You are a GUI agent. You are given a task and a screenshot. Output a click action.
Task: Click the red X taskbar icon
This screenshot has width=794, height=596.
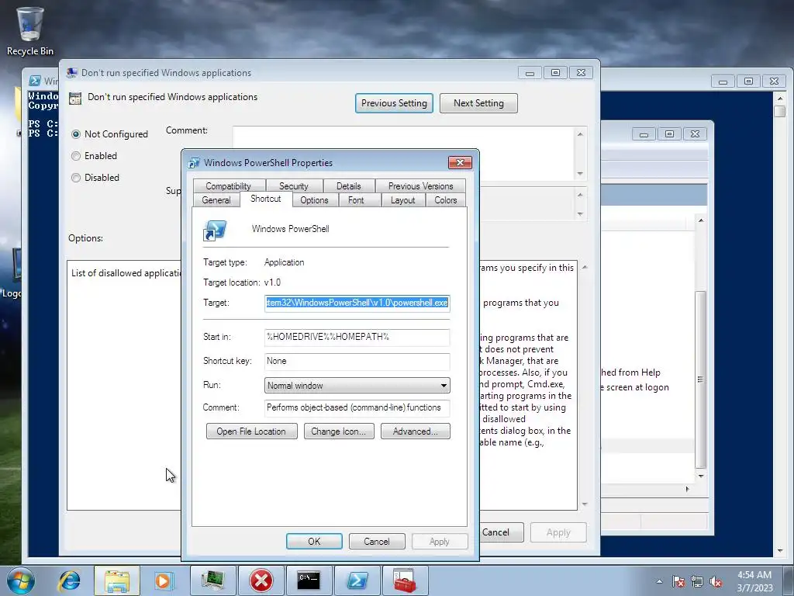click(x=261, y=580)
